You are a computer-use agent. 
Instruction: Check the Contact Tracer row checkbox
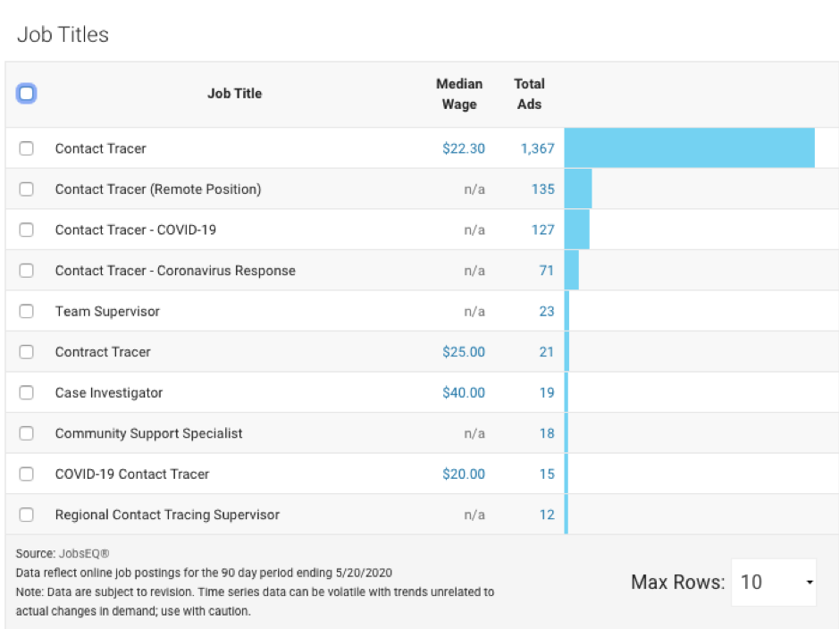[27, 148]
